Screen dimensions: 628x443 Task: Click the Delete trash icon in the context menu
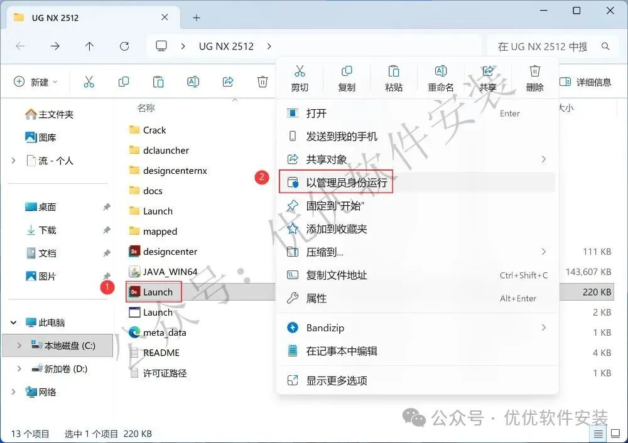click(x=534, y=72)
